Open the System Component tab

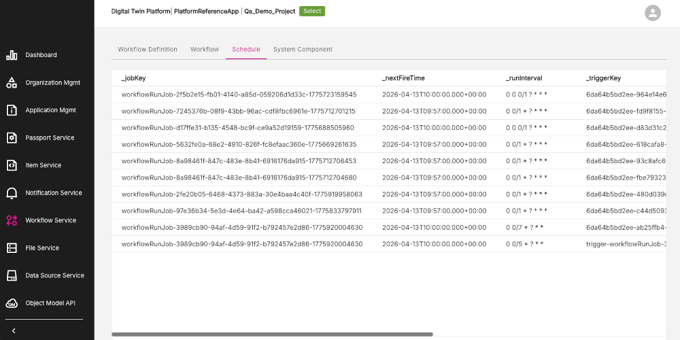(x=303, y=50)
